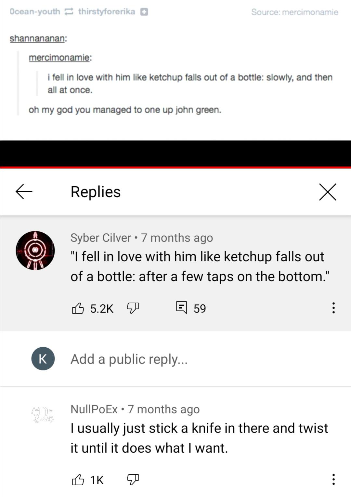Viewport: 351px width, 497px height.
Task: Click Source: mercimonamie
Action: click(293, 12)
